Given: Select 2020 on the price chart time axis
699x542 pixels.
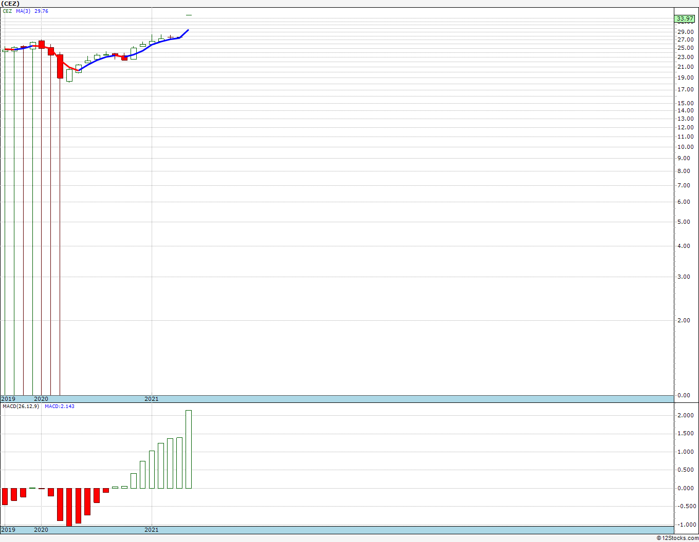Looking at the screenshot, I should (x=41, y=399).
